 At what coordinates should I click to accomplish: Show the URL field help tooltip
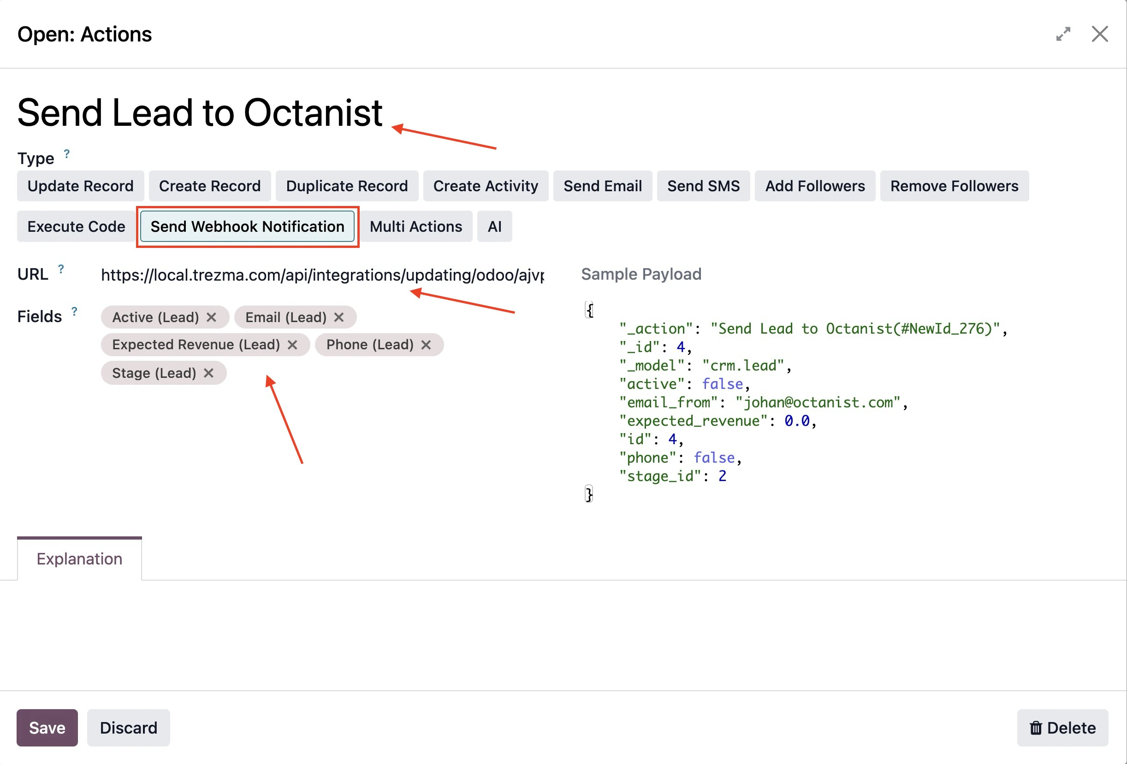tap(61, 269)
